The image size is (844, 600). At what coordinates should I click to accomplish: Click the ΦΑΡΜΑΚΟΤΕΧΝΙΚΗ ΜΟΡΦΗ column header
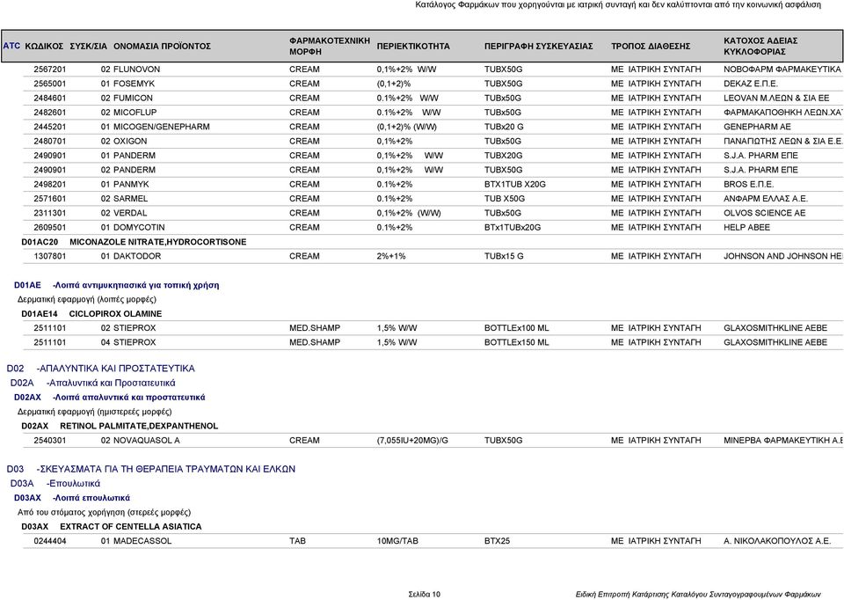point(330,47)
